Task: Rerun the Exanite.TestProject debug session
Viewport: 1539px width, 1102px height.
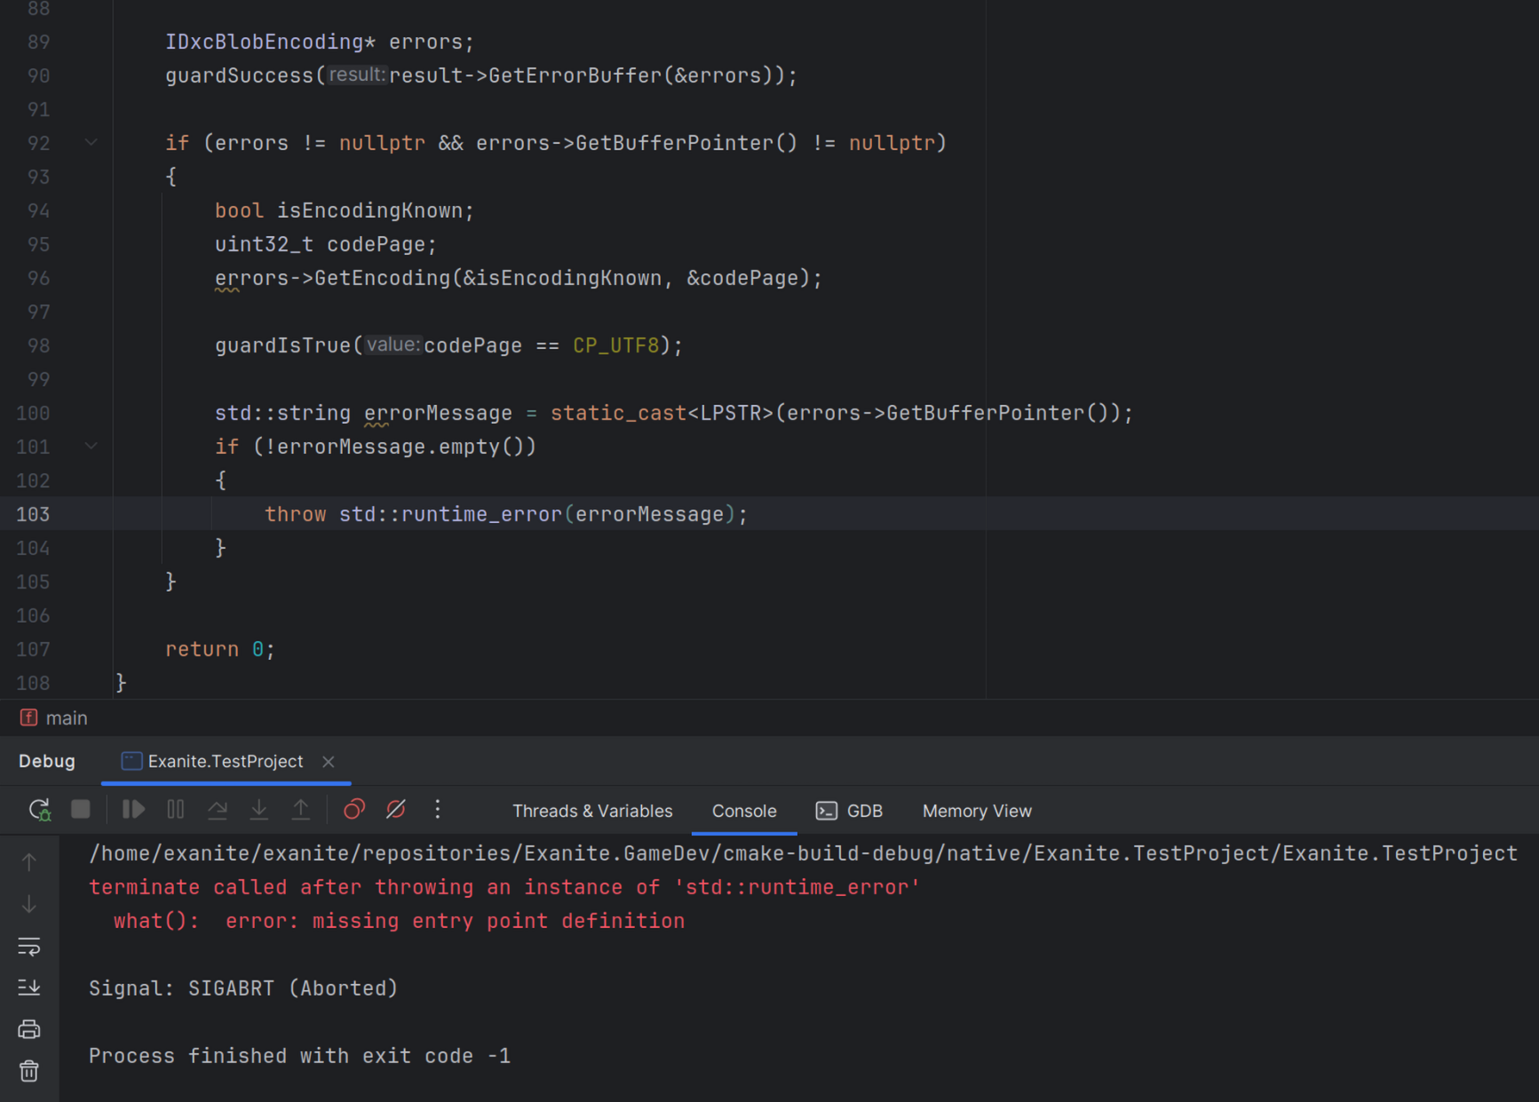Action: pyautogui.click(x=39, y=810)
